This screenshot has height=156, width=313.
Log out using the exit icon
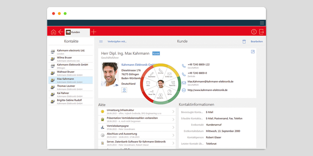click(x=261, y=32)
